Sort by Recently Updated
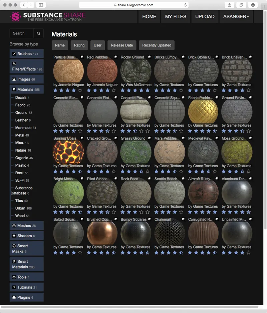The width and height of the screenshot is (267, 313). [x=157, y=45]
